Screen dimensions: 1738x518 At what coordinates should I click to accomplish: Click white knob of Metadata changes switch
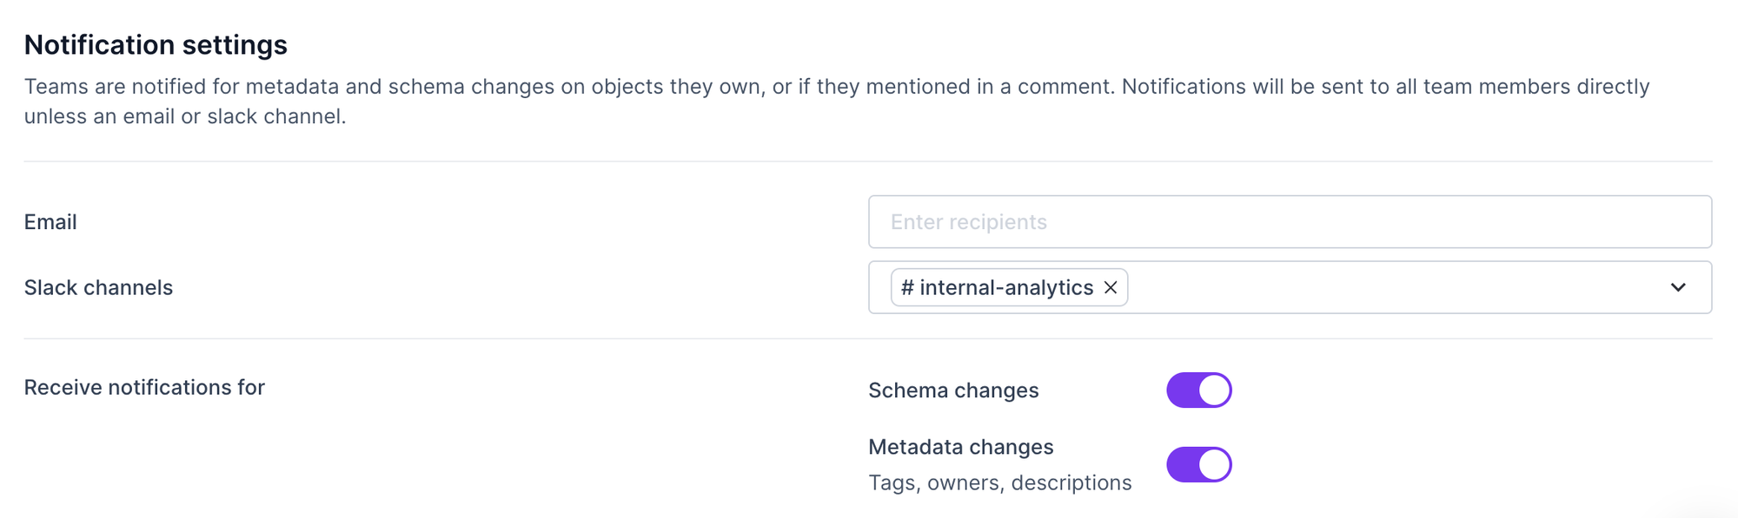click(x=1214, y=465)
